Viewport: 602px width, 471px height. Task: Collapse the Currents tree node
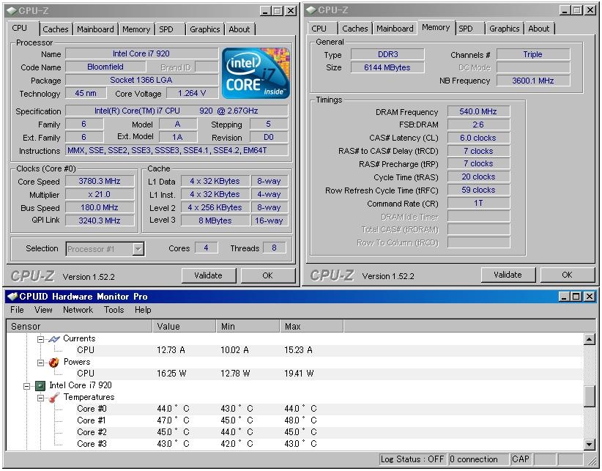(x=40, y=338)
